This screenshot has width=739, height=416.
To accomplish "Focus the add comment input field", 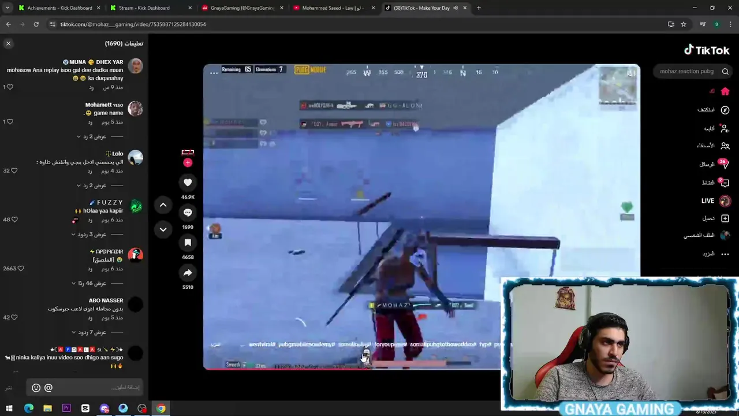I will 84,388.
